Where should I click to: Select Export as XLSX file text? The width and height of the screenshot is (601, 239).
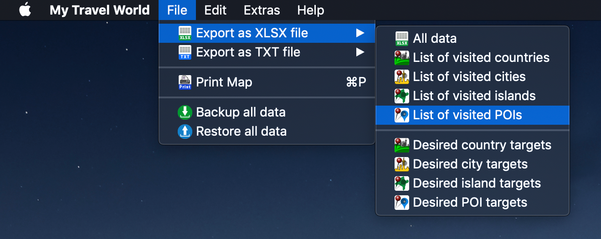[252, 33]
